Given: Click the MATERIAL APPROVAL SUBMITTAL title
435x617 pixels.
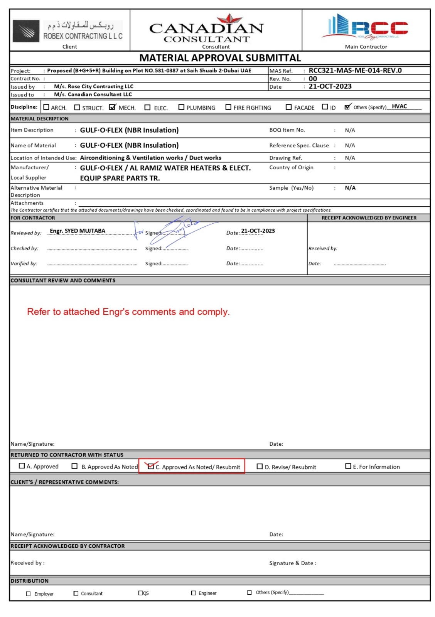Looking at the screenshot, I should point(220,58).
